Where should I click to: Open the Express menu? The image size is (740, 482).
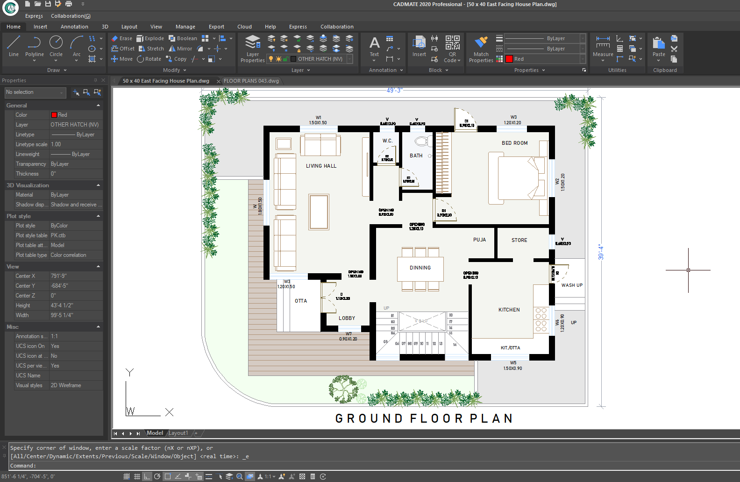click(34, 16)
